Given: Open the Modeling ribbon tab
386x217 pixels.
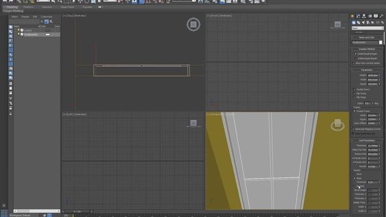Looking at the screenshot, I should pos(12,7).
